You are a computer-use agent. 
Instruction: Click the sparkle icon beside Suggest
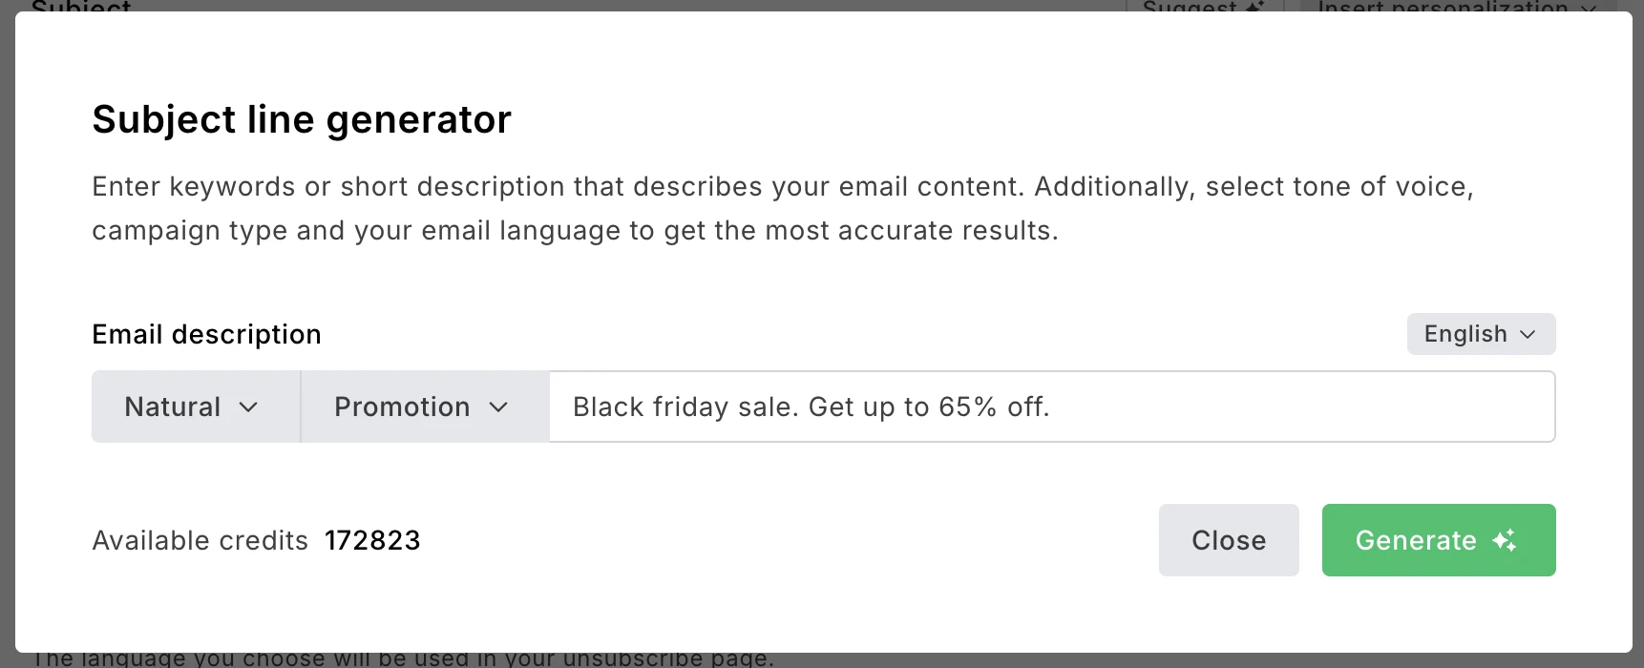pos(1255,7)
